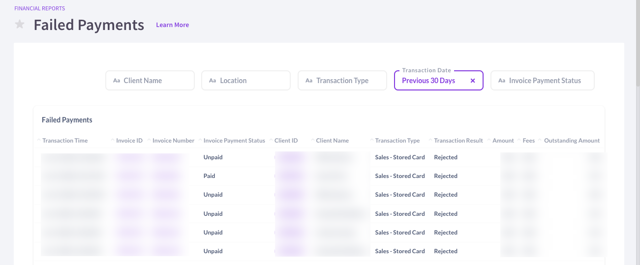640x265 pixels.
Task: Sort by Amount column
Action: point(503,141)
